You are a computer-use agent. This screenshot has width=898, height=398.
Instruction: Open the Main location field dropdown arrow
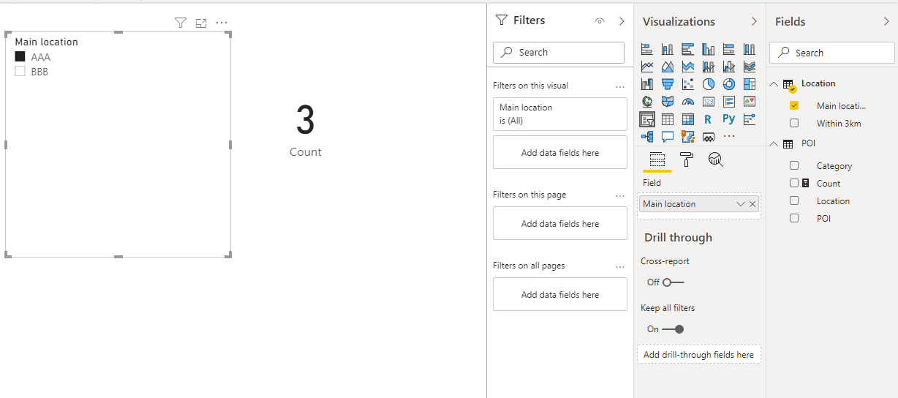pyautogui.click(x=741, y=204)
